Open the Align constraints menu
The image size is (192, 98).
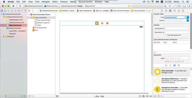pos(144,96)
